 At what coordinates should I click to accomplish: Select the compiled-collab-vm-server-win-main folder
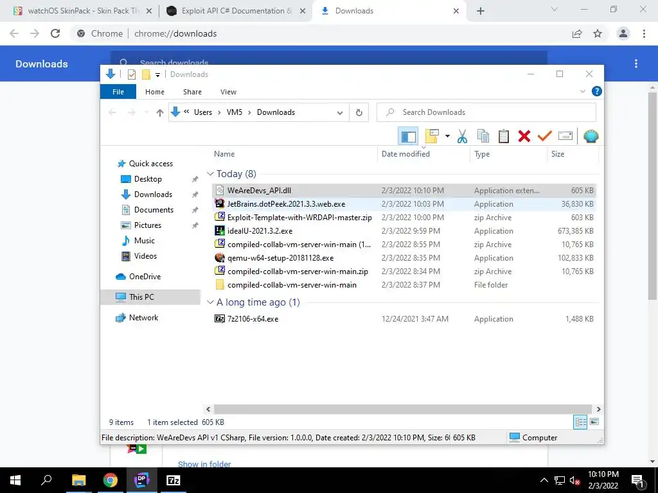pos(404,285)
